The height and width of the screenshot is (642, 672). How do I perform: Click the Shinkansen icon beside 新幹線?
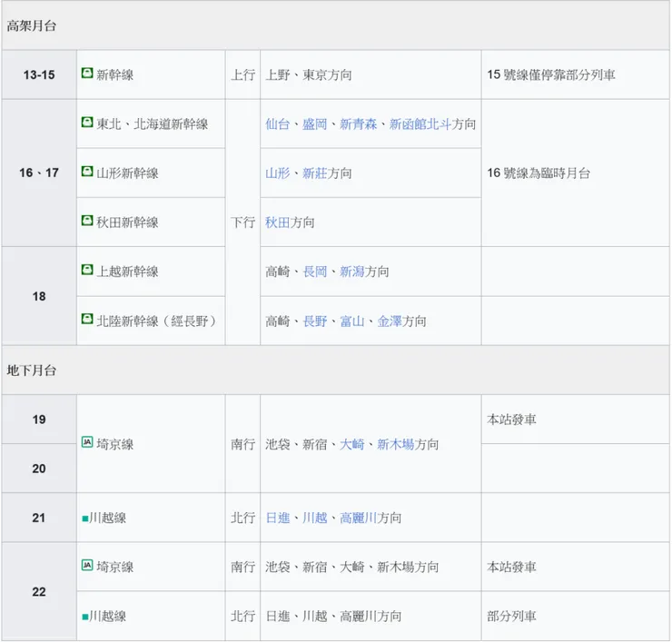tap(87, 73)
